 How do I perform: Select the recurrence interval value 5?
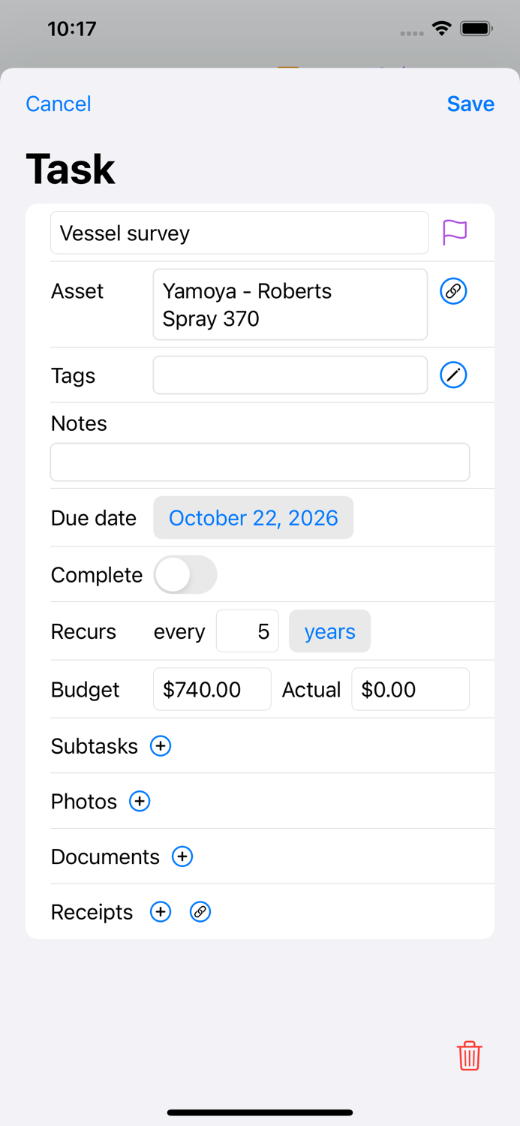pos(248,631)
